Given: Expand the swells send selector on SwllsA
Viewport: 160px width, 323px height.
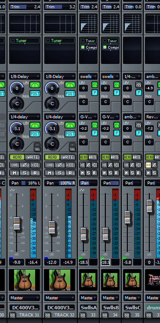Looking at the screenshot, I should (88, 76).
